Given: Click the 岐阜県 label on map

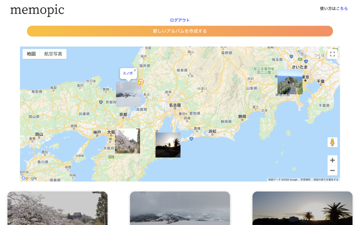Looking at the screenshot, I should (x=182, y=70).
